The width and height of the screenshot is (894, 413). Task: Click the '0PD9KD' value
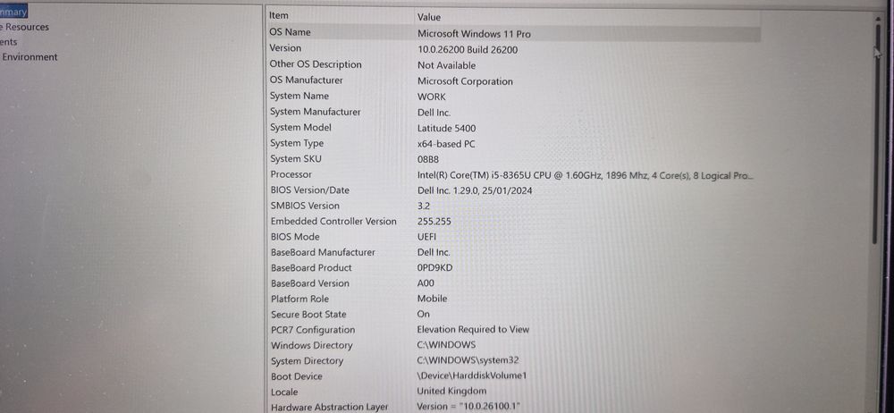tap(434, 268)
